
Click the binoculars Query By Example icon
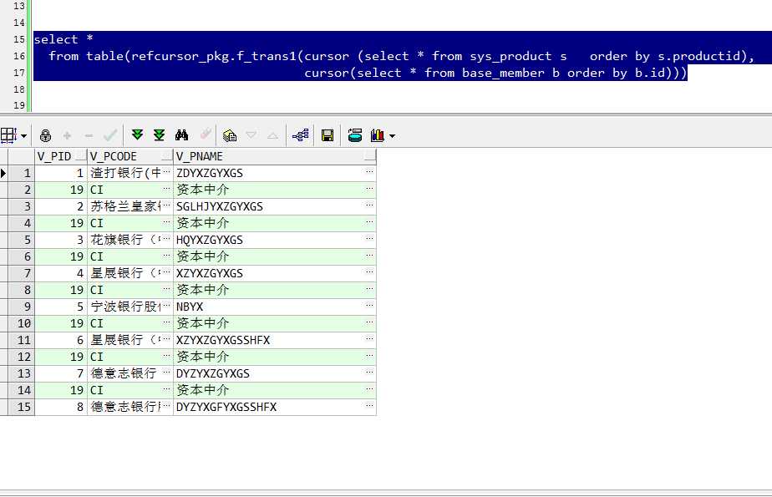pyautogui.click(x=181, y=134)
